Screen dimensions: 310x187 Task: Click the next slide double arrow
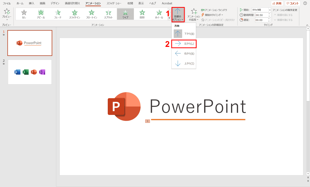(308, 181)
